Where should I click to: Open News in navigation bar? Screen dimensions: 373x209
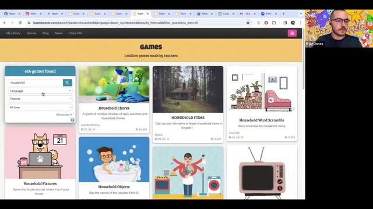pos(58,33)
